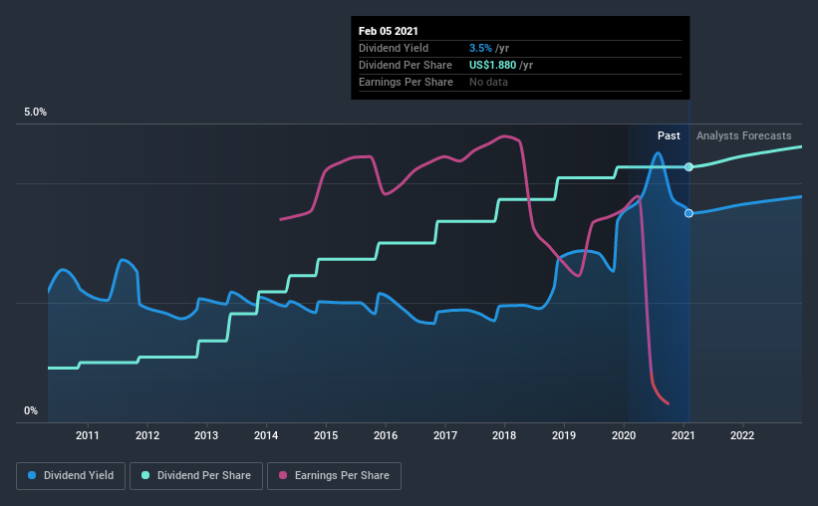The image size is (818, 506).
Task: Select the 2015 year label on the axis
Action: point(326,435)
